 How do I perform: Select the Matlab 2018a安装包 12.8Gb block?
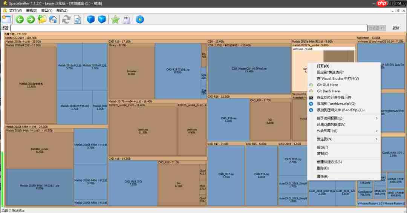(x=31, y=85)
